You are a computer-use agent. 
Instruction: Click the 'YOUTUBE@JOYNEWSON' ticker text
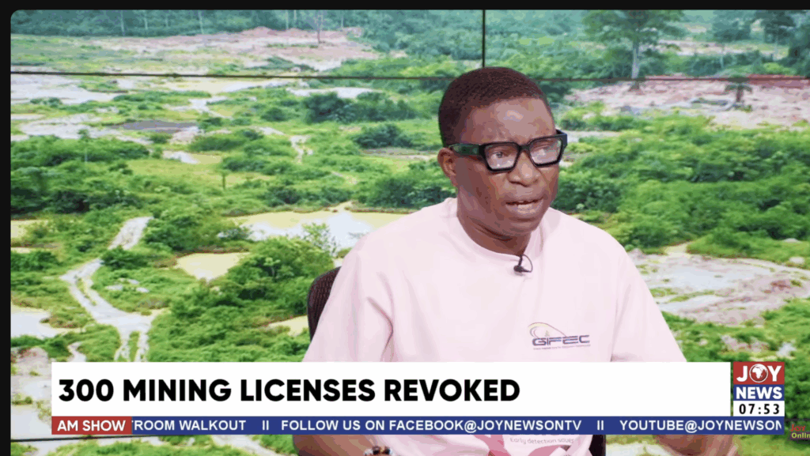(699, 426)
